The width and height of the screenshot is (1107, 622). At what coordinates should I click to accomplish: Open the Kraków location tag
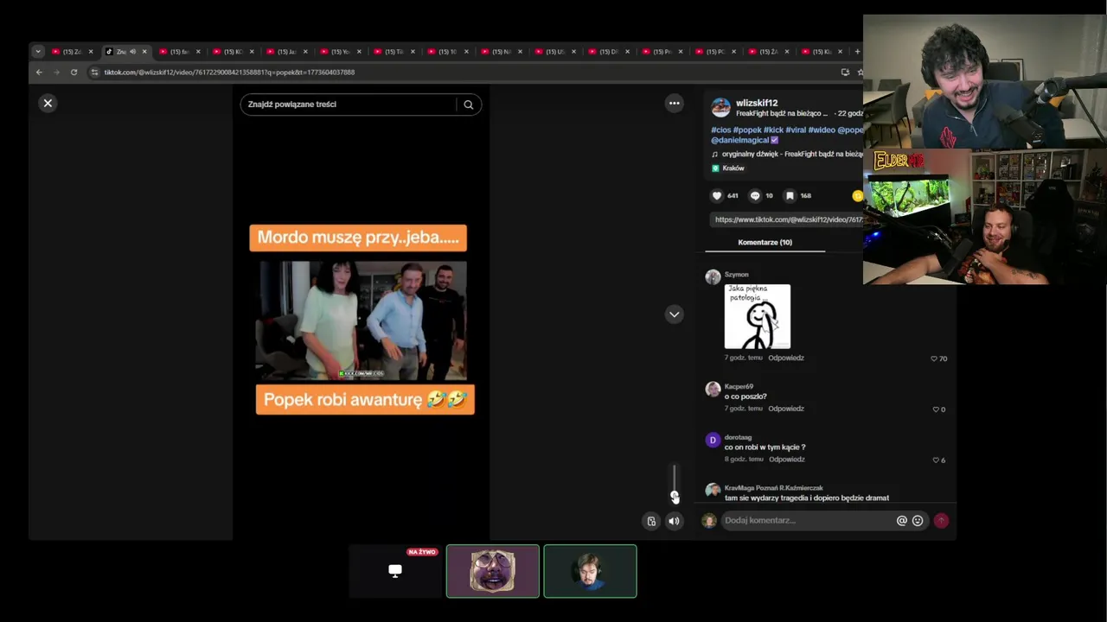(x=728, y=168)
